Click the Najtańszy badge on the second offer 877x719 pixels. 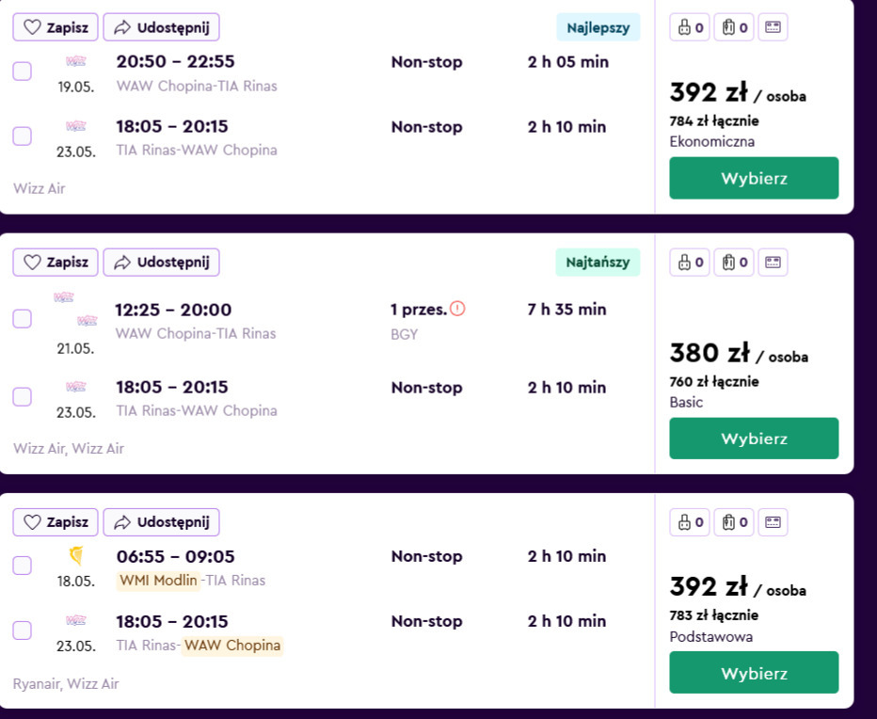[598, 262]
